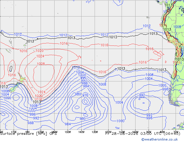Click the "Surface pressure [hPa] GFS" title
184x142 pixels.
[28, 134]
